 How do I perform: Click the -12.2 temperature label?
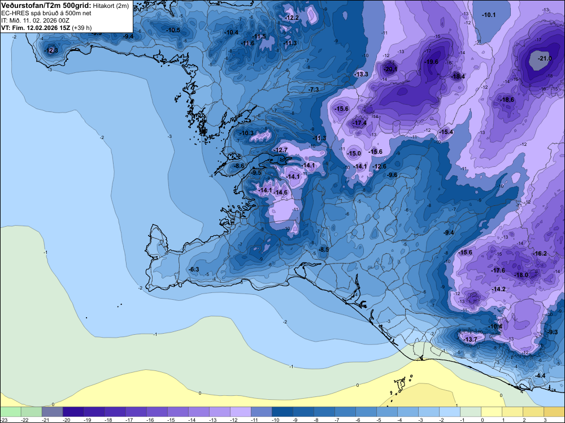[292, 18]
